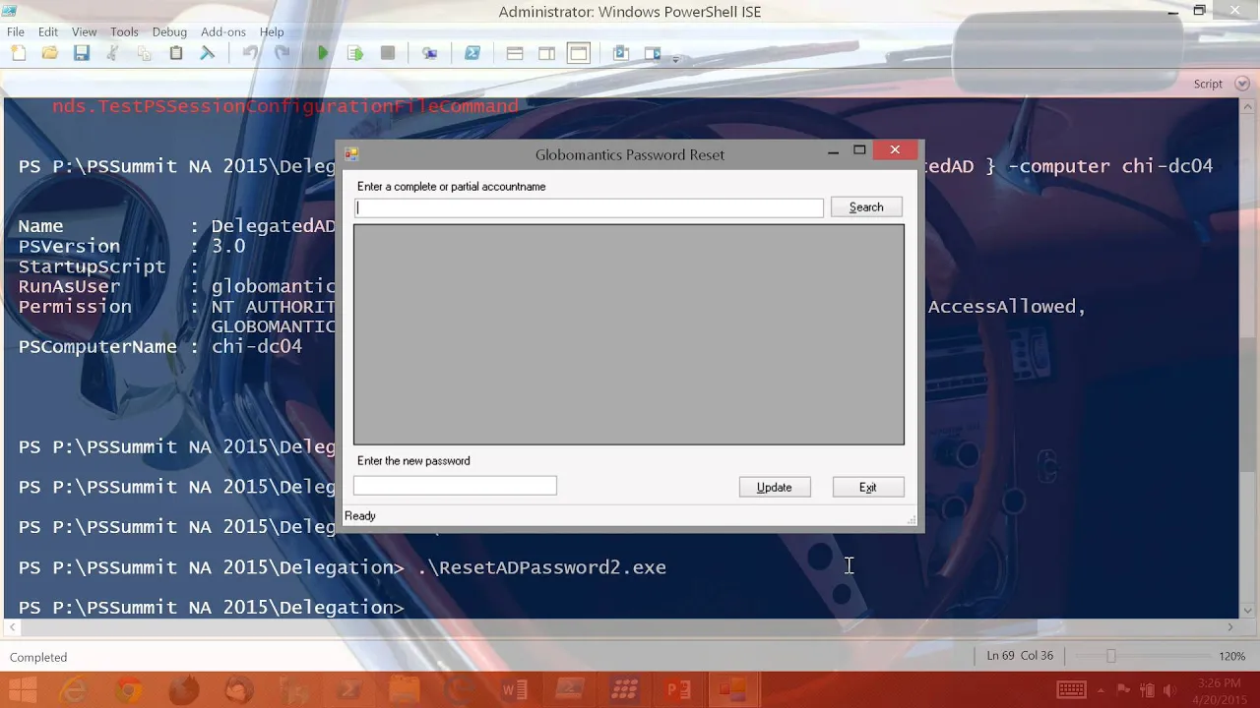This screenshot has height=708, width=1260.
Task: Open the Add-ons menu
Action: pyautogui.click(x=222, y=31)
